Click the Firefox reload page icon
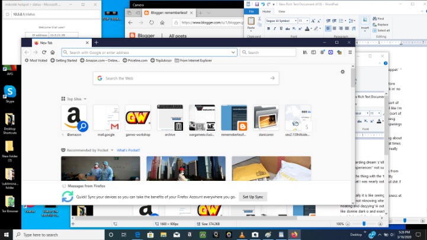Viewport: 427px width, 240px height. [44, 52]
